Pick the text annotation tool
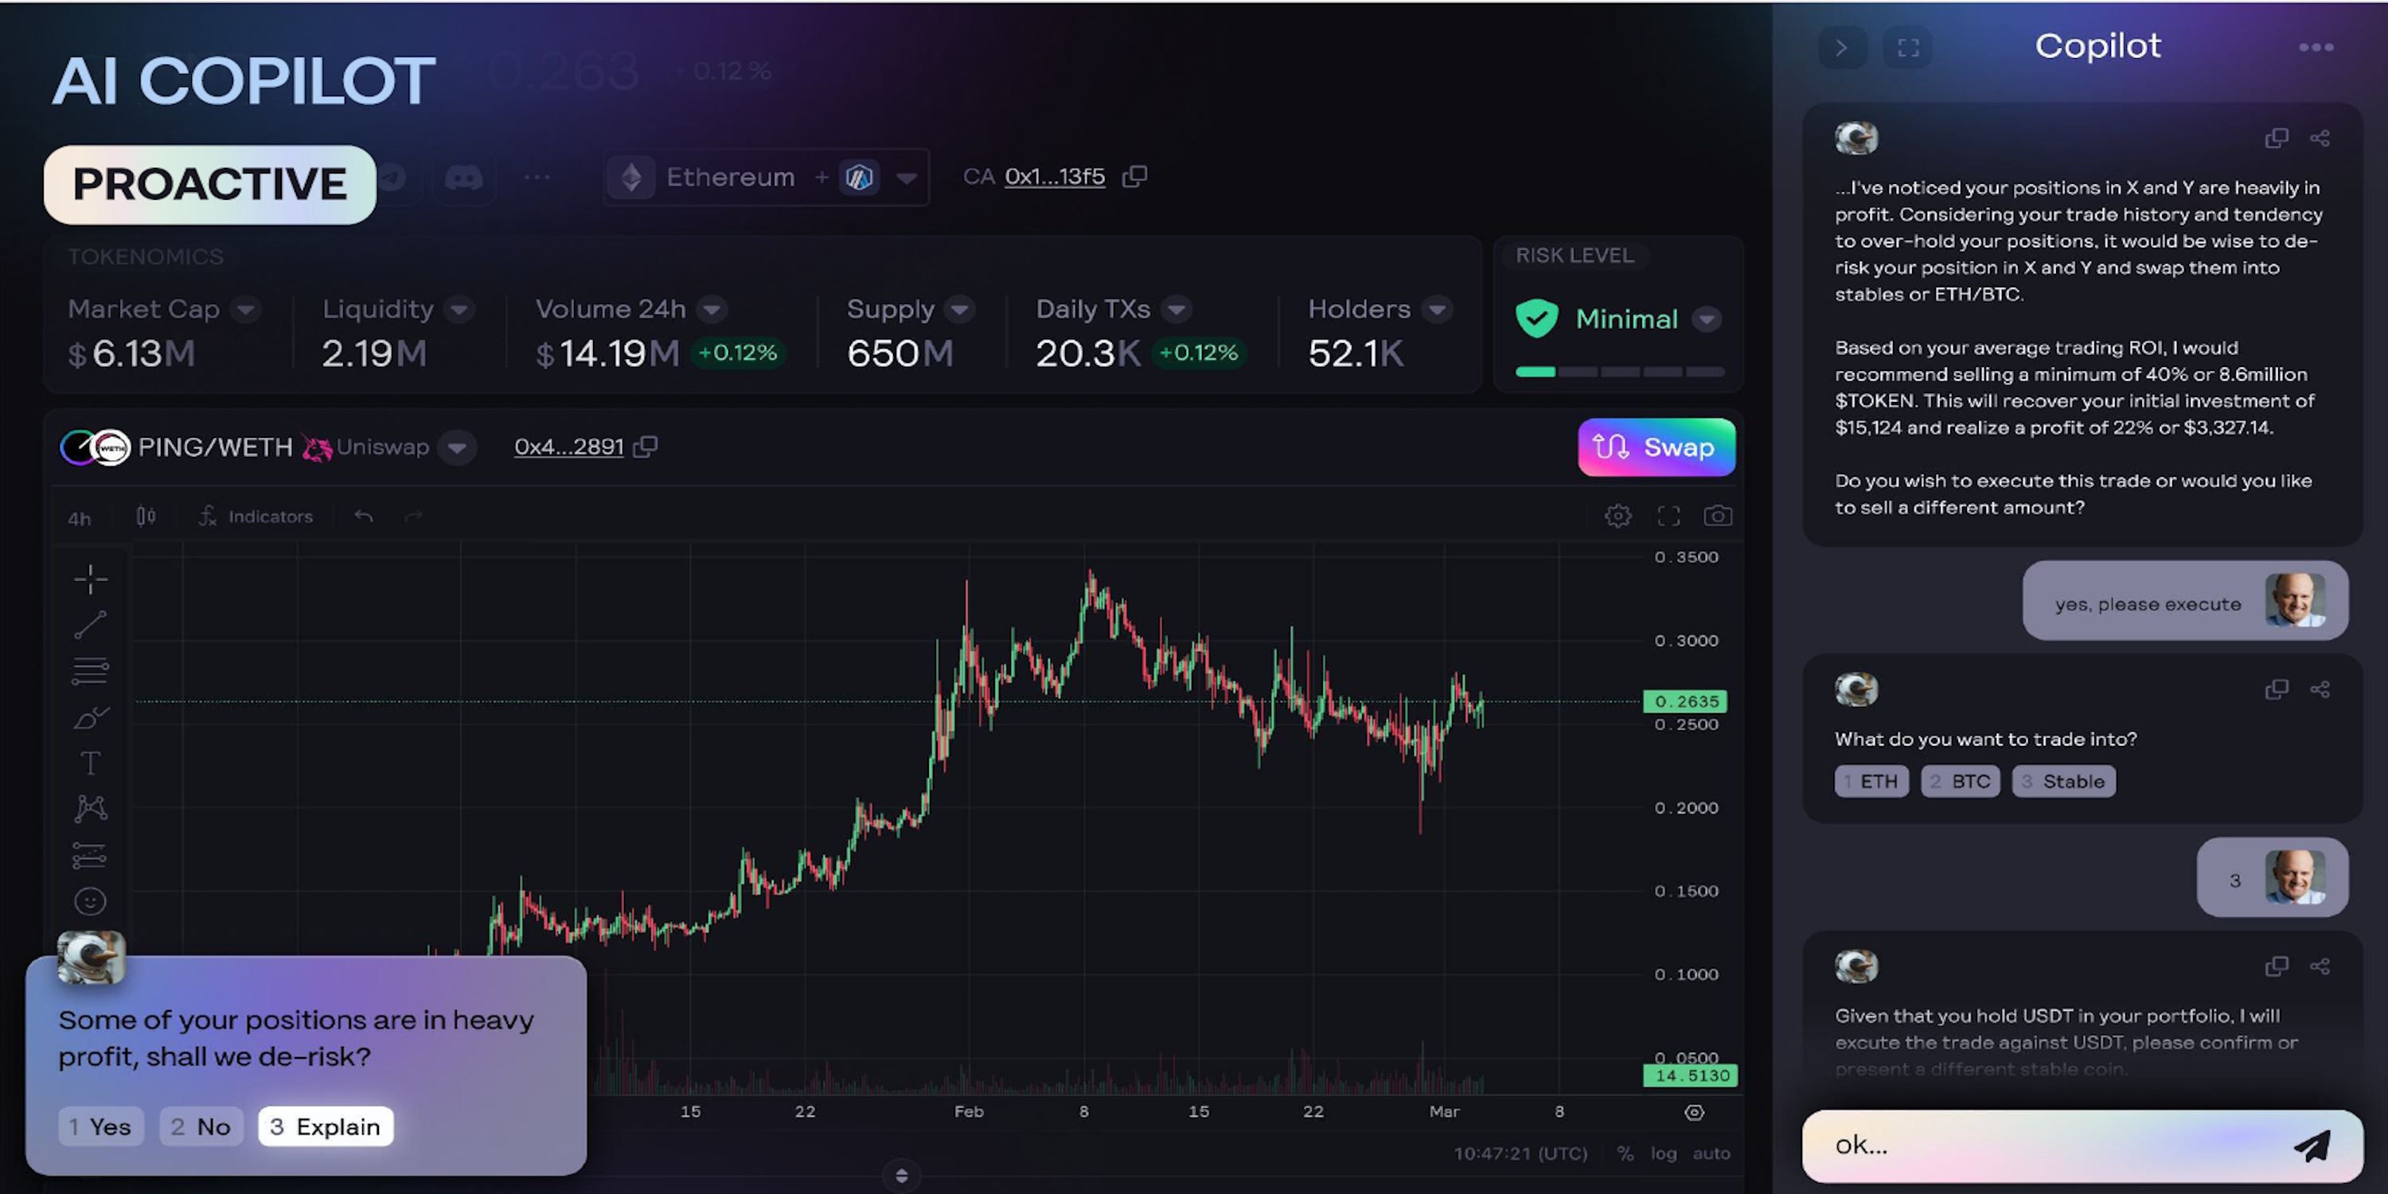Screen dimensions: 2388x1194 coord(90,763)
